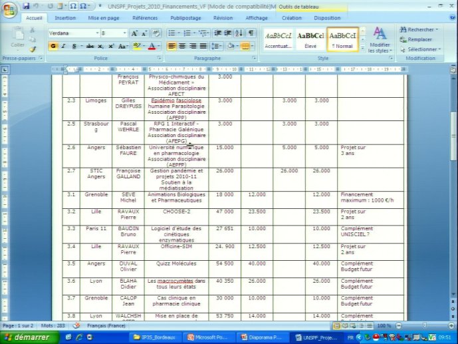Image resolution: width=458 pixels, height=344 pixels.
Task: Open the Révision tab
Action: [223, 18]
